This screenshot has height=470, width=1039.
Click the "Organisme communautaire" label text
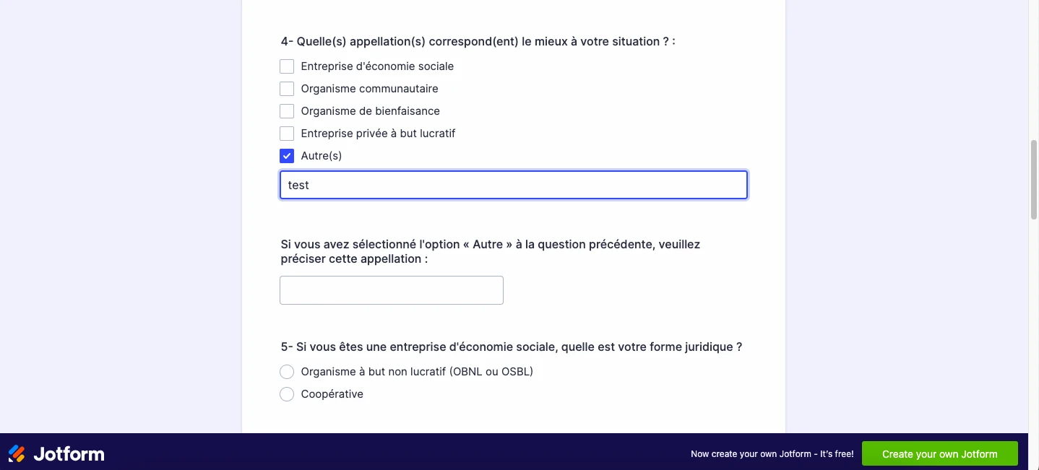tap(369, 88)
